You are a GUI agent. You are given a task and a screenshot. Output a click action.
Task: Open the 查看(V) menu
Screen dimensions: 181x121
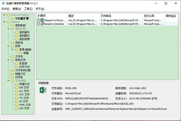click(x=17, y=9)
